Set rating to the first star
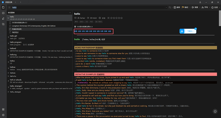Viewport: 221px width, 118px height. tap(111, 18)
